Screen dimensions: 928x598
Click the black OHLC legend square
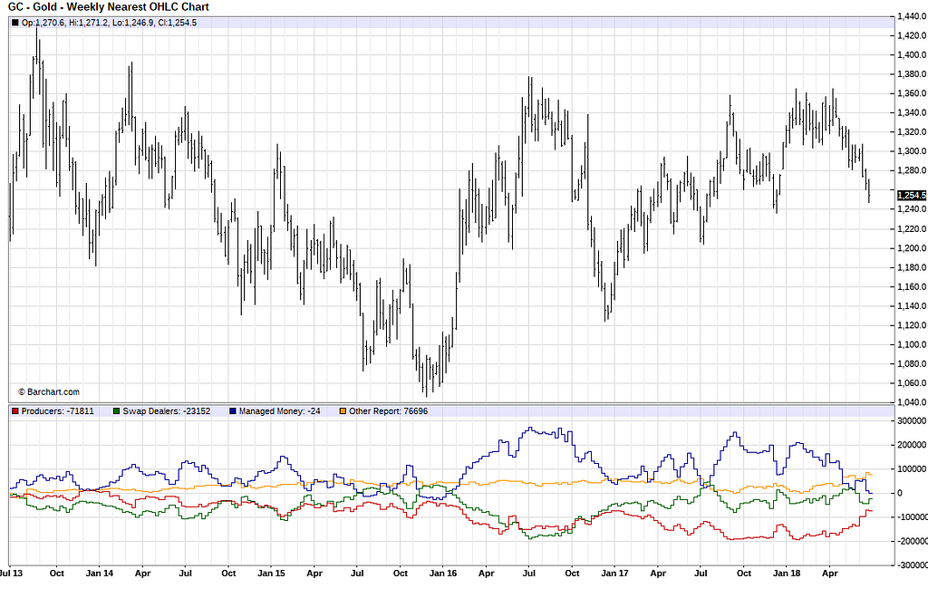pos(15,23)
